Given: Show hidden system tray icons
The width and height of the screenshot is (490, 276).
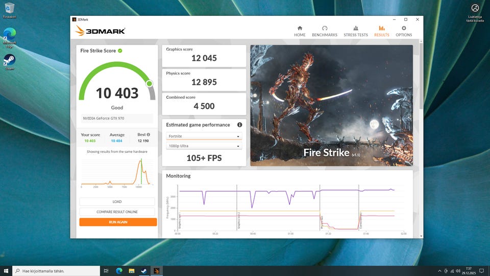Looking at the screenshot, I should pos(439,271).
